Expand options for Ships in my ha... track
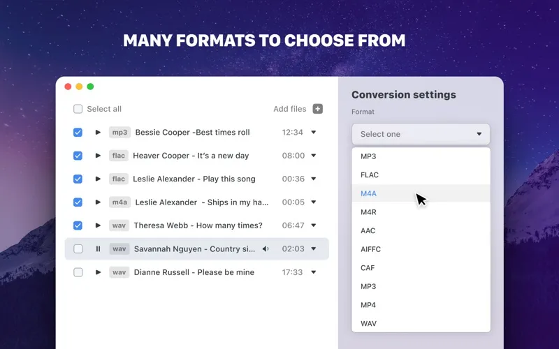The height and width of the screenshot is (349, 559). click(x=313, y=202)
